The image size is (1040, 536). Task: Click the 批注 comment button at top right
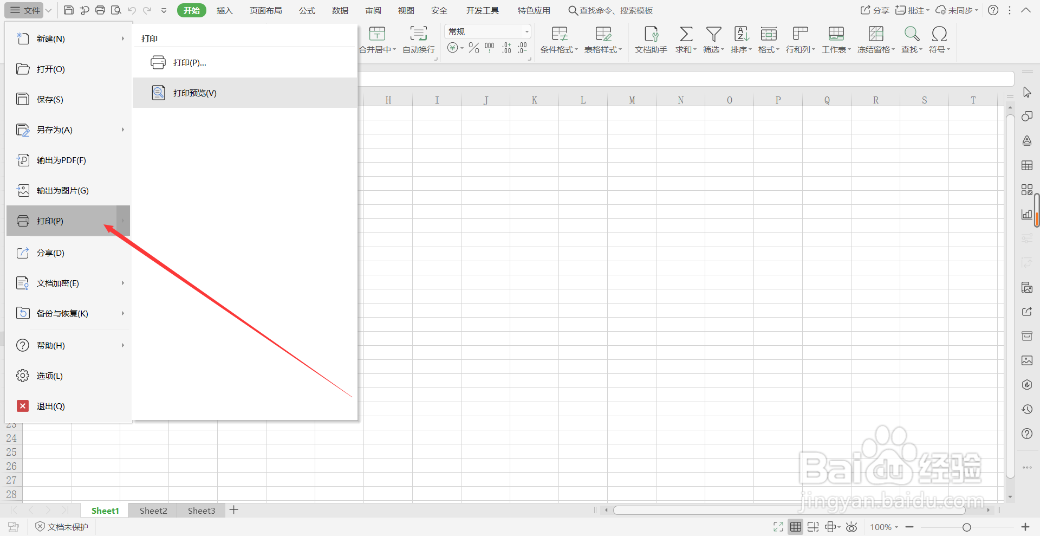pos(912,10)
